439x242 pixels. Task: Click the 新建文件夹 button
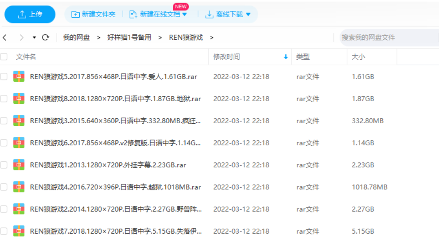click(x=93, y=15)
